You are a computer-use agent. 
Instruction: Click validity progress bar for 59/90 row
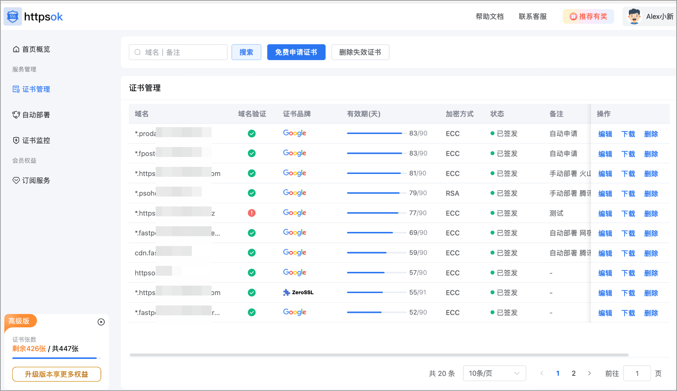377,253
